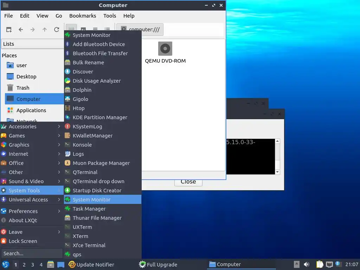
Task: Launch System Monitor at top of submenu
Action: [103, 35]
